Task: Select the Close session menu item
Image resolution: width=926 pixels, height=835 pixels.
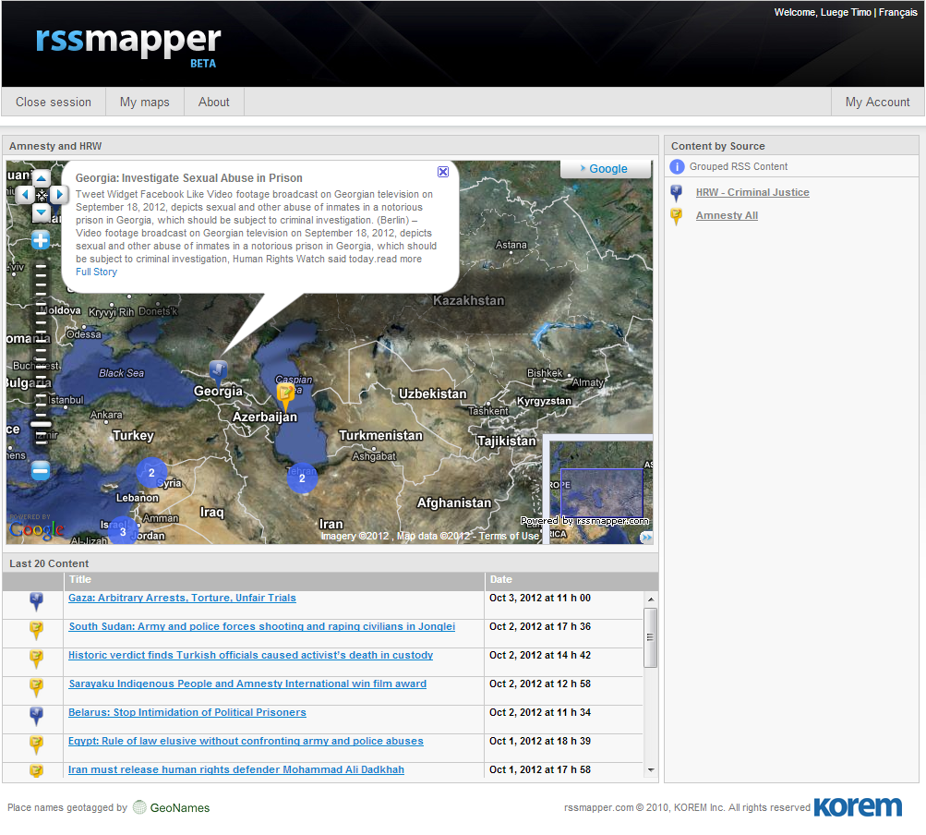Action: tap(54, 103)
